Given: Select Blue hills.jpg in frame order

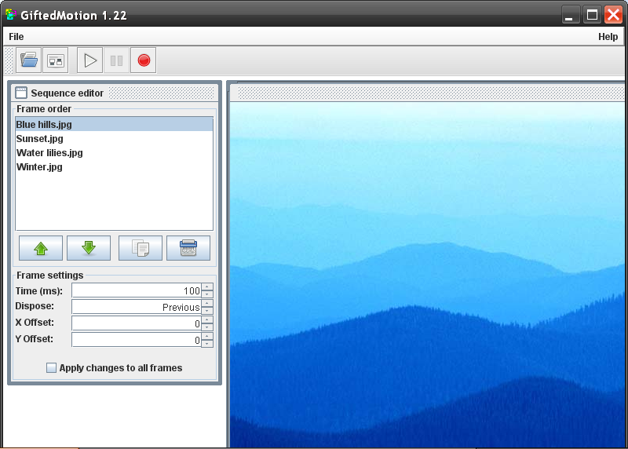Looking at the screenshot, I should (x=114, y=125).
